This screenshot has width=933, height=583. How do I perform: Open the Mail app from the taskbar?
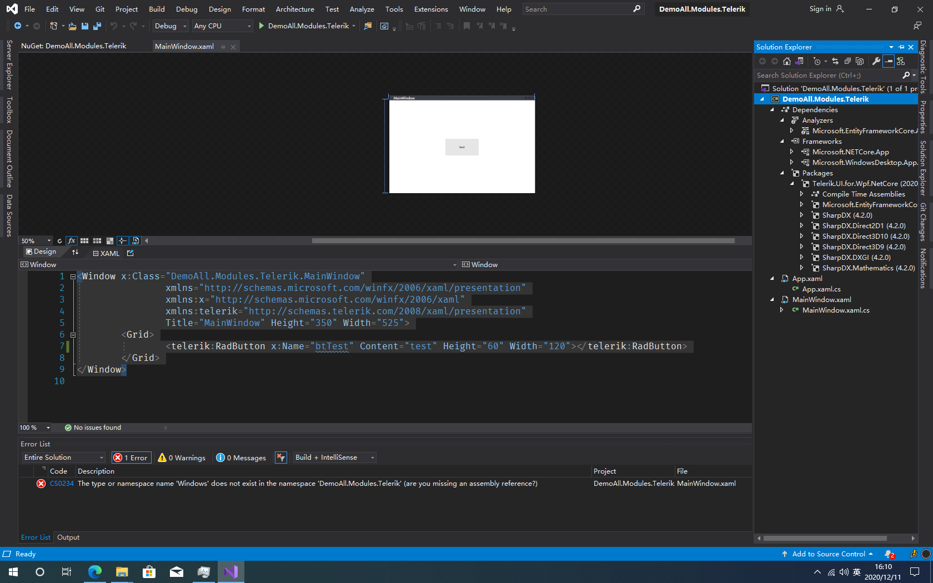[x=177, y=572]
